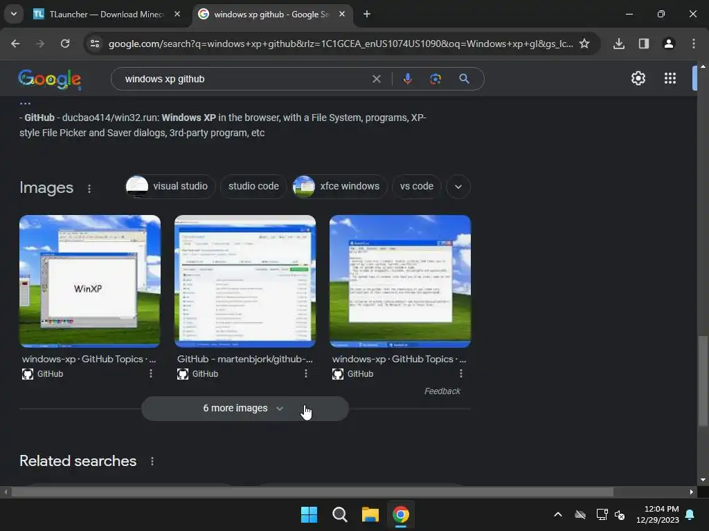Send Feedback on images
709x531 pixels.
pyautogui.click(x=442, y=391)
